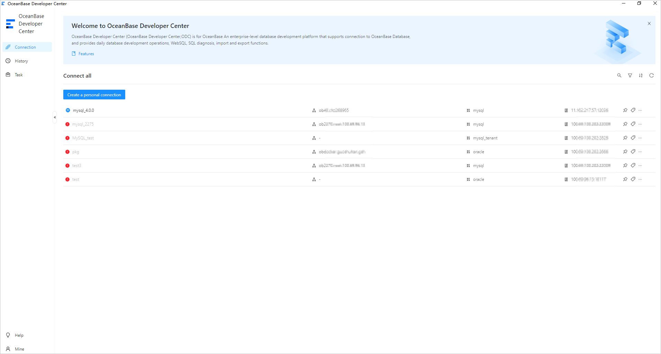This screenshot has height=354, width=661.
Task: Open more options menu for test connection
Action: click(x=640, y=179)
